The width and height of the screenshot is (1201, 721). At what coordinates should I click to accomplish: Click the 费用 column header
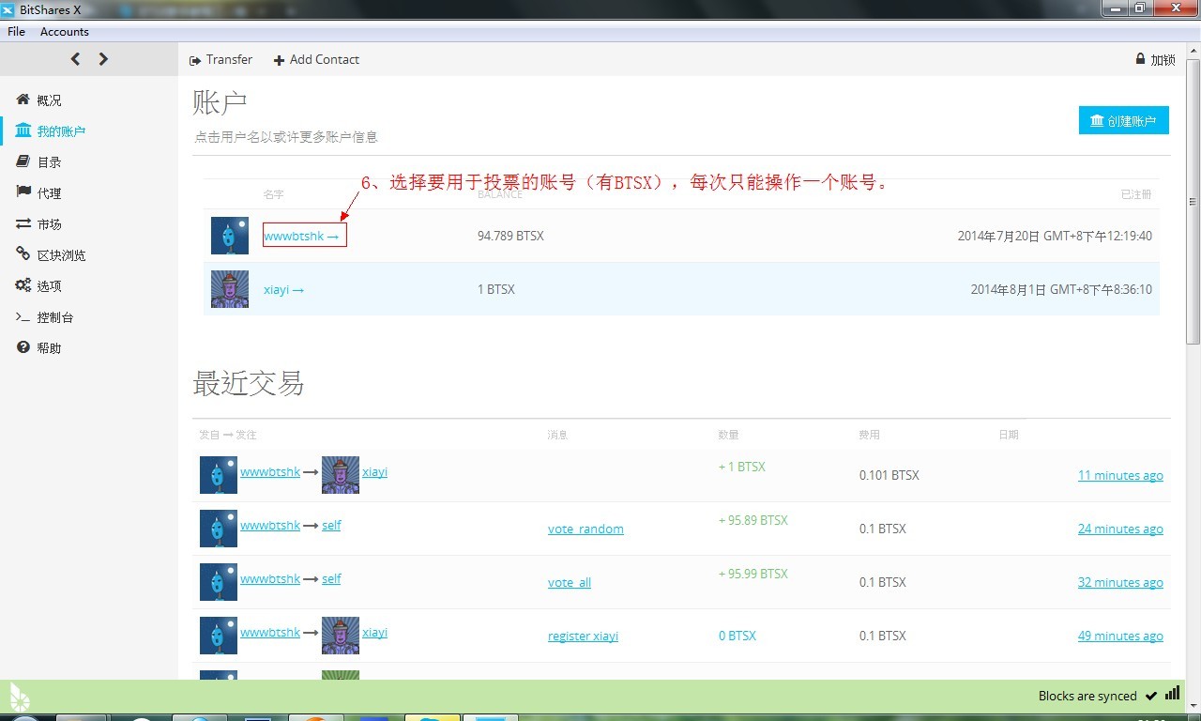point(870,435)
